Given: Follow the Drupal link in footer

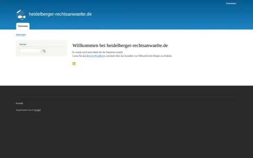Looking at the screenshot, I should pos(37,110).
